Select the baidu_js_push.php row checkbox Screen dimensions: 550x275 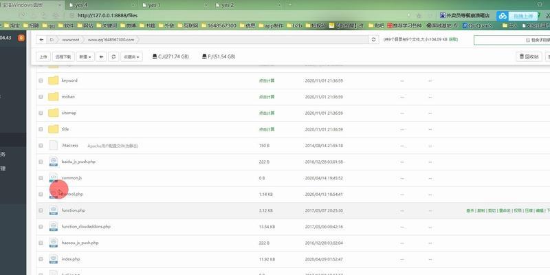(x=41, y=162)
